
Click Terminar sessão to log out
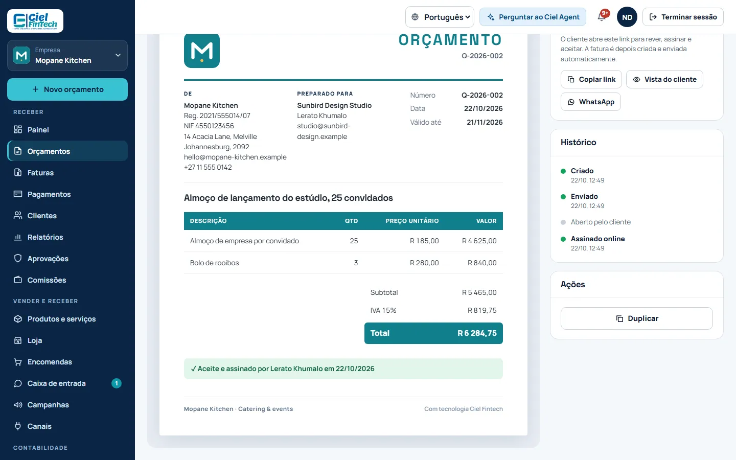[x=683, y=17]
